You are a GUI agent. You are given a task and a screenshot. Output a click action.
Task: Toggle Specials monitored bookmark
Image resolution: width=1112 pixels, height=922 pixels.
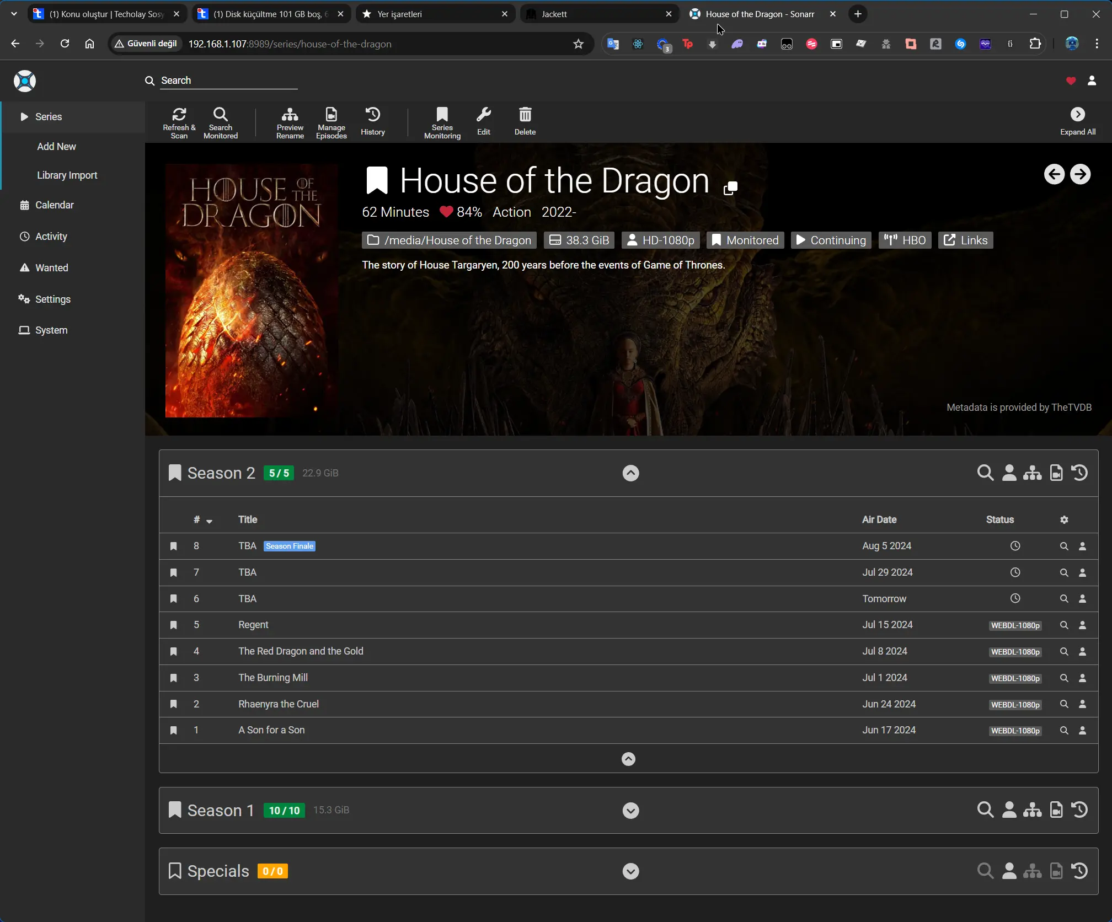tap(175, 871)
